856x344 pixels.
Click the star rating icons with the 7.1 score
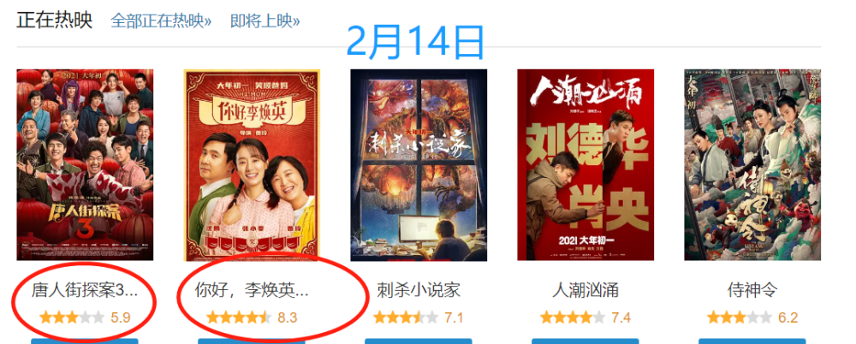(406, 317)
